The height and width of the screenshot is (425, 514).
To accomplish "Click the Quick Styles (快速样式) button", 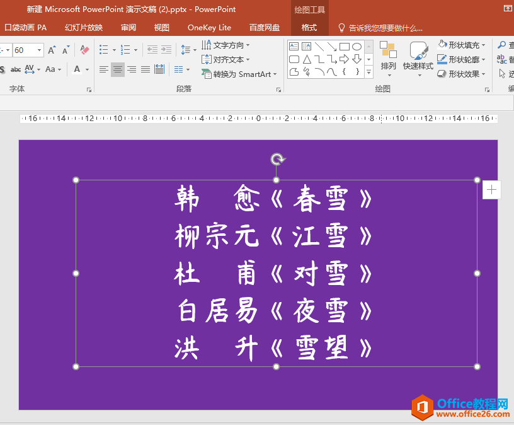I will click(x=418, y=57).
